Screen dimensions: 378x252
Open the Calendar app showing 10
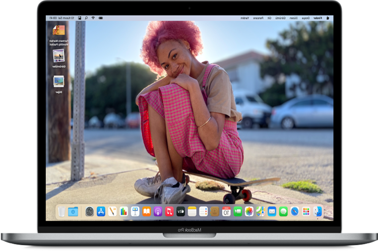226,212
